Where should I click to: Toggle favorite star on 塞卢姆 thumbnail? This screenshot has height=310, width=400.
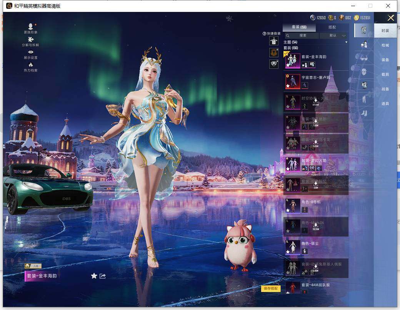(288, 86)
